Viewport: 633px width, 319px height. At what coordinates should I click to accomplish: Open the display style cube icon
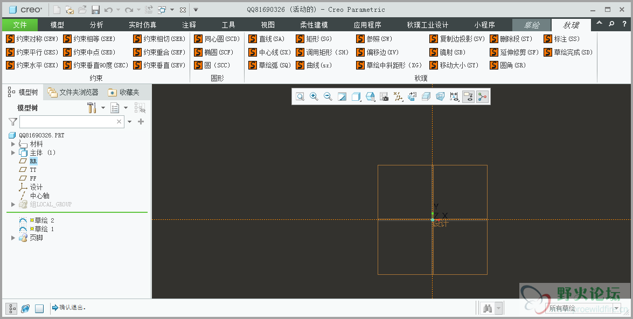(x=356, y=96)
